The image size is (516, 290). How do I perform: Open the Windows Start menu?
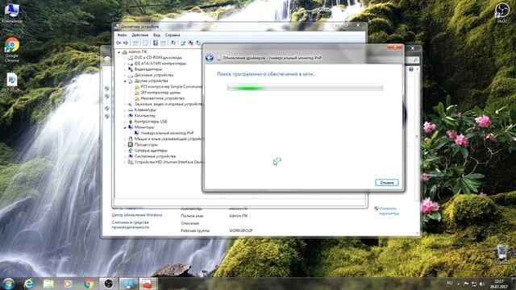tap(8, 284)
